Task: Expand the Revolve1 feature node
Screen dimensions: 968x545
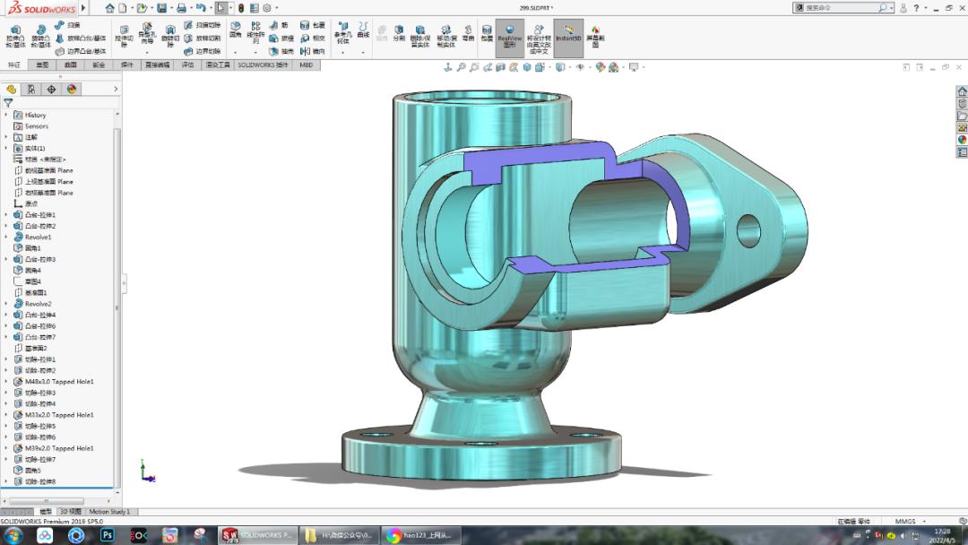Action: pyautogui.click(x=4, y=236)
